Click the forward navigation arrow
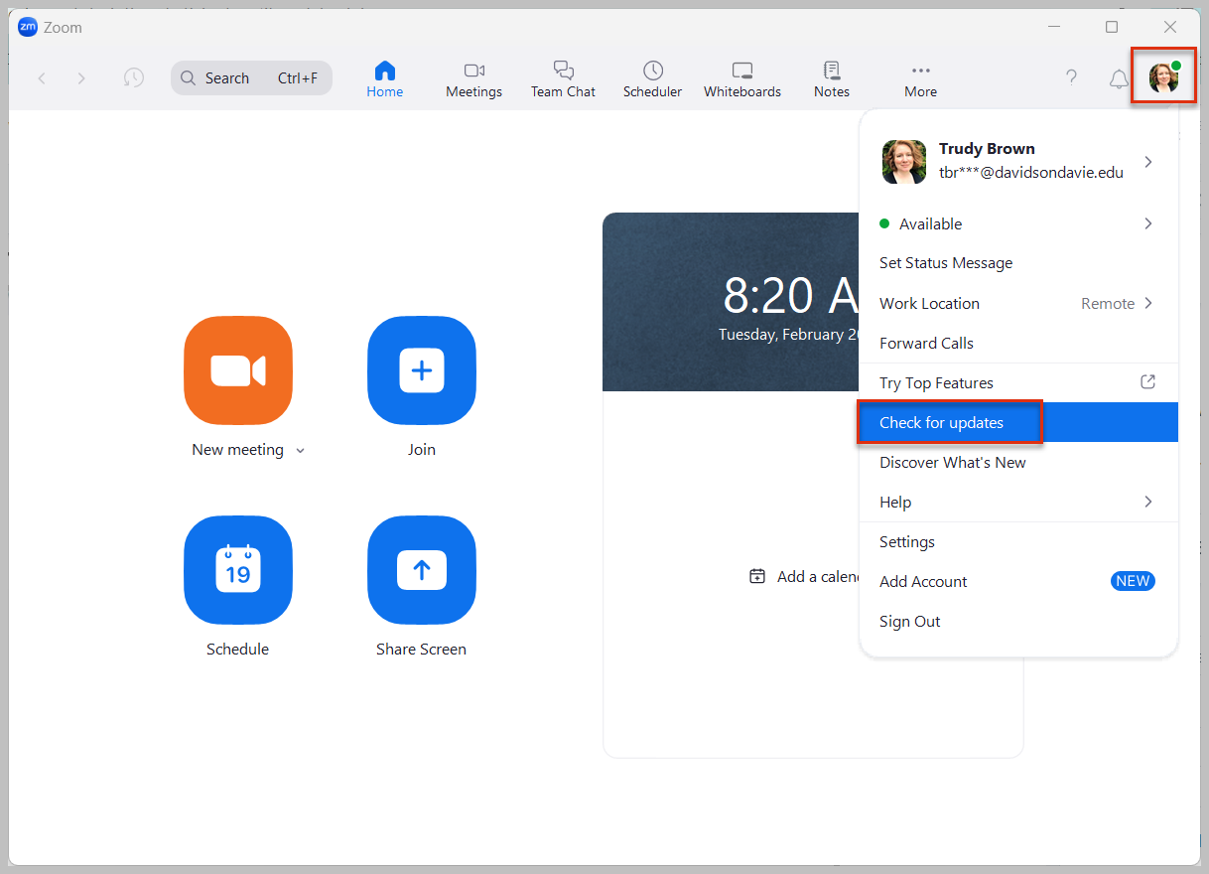1209x874 pixels. point(81,78)
